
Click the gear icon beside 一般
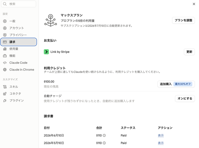click(5, 21)
